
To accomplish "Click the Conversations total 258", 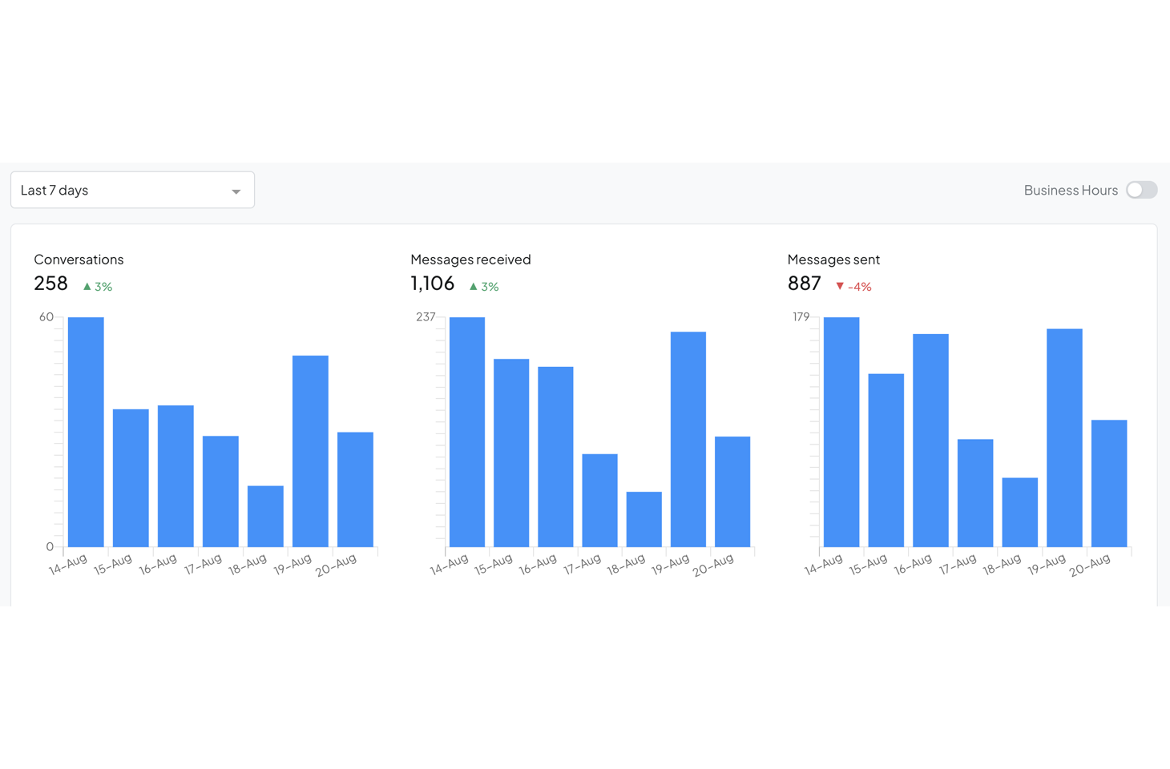I will [50, 284].
